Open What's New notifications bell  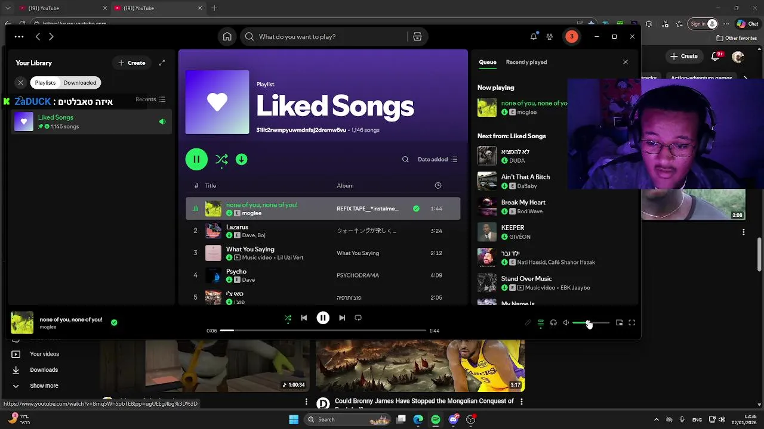(x=534, y=37)
